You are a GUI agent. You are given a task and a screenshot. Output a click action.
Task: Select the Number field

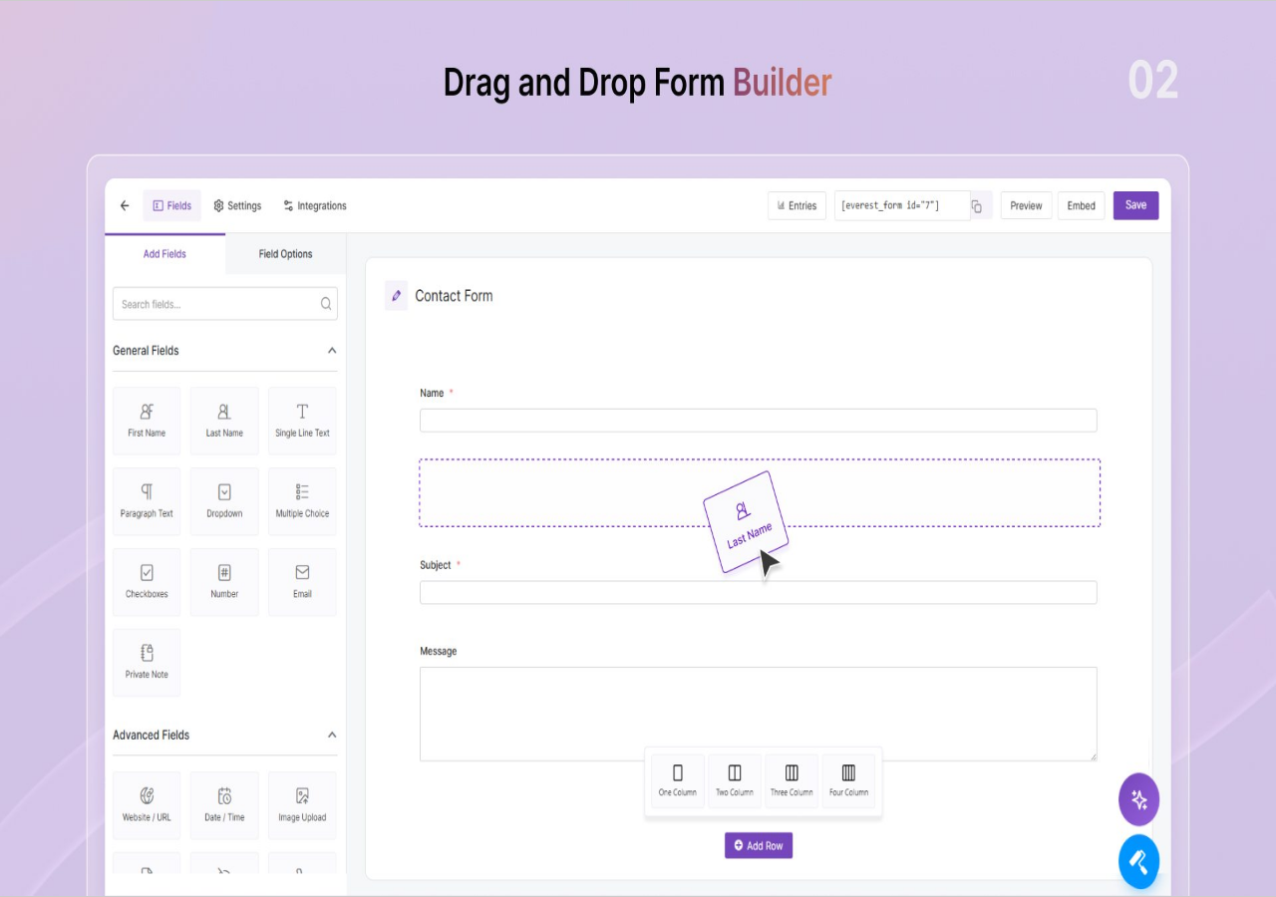(224, 582)
